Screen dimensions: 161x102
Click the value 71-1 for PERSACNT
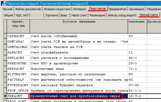[x=137, y=69]
